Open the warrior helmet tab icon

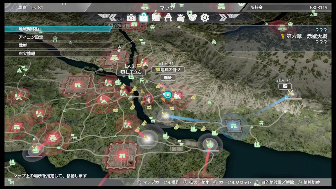tap(168, 18)
